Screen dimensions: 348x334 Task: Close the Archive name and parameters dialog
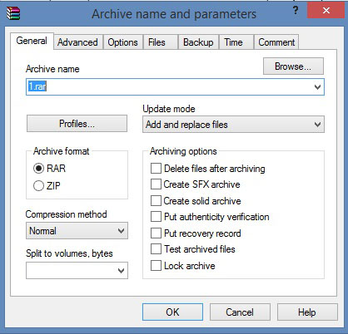coord(326,11)
